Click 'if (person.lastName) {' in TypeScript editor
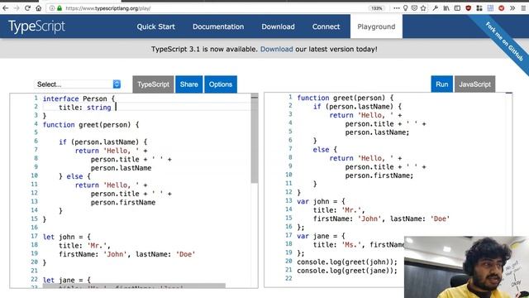This screenshot has width=529, height=298. pyautogui.click(x=102, y=142)
